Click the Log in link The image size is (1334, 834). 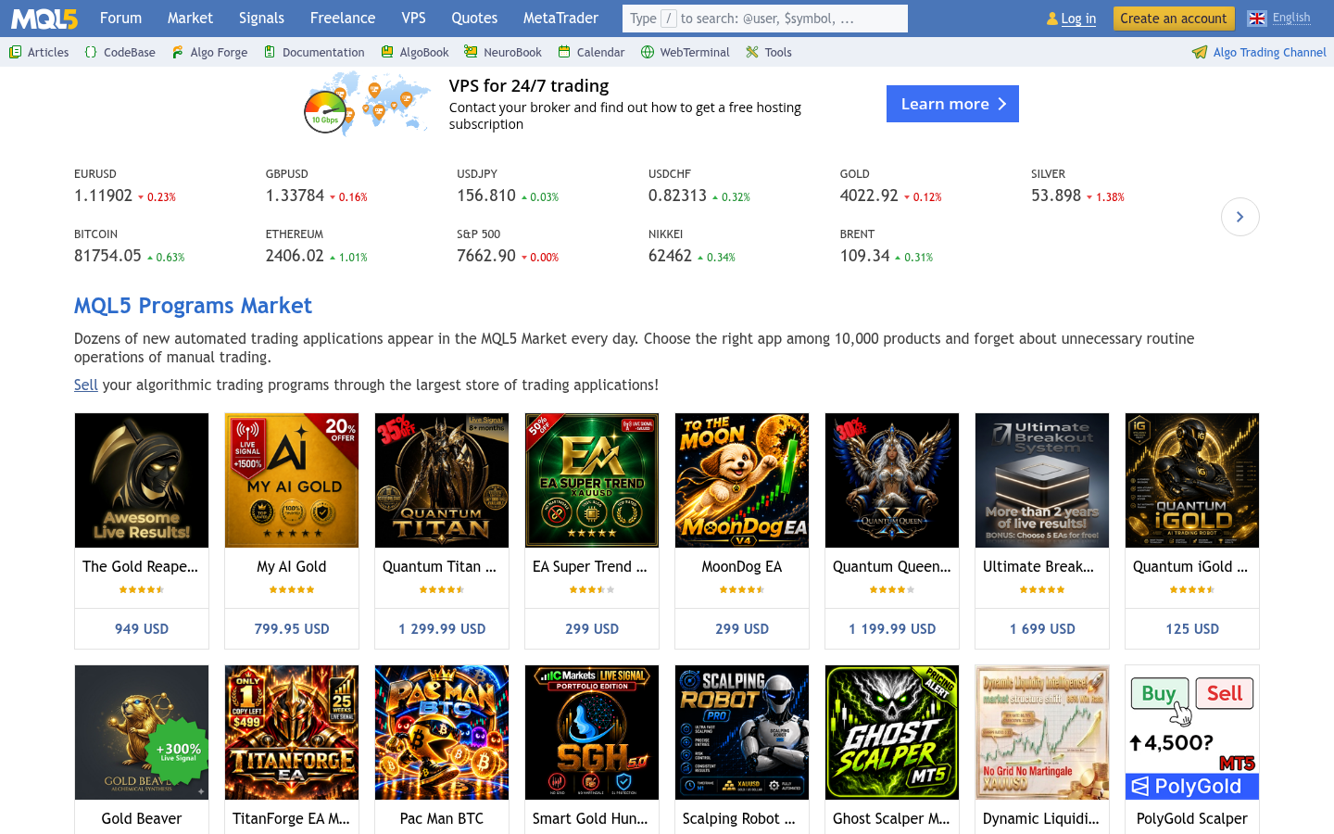tap(1078, 19)
